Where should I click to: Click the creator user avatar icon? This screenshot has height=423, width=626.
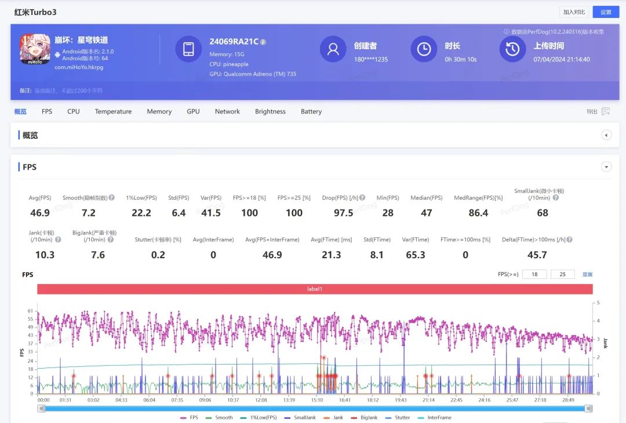click(x=333, y=49)
